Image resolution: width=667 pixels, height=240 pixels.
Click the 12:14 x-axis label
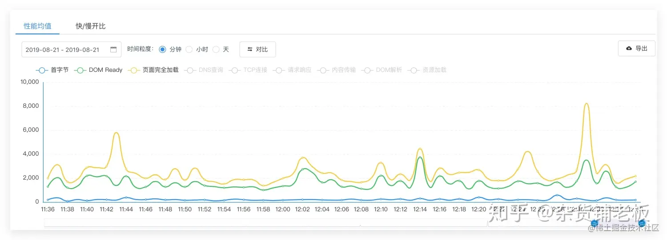tap(420, 209)
